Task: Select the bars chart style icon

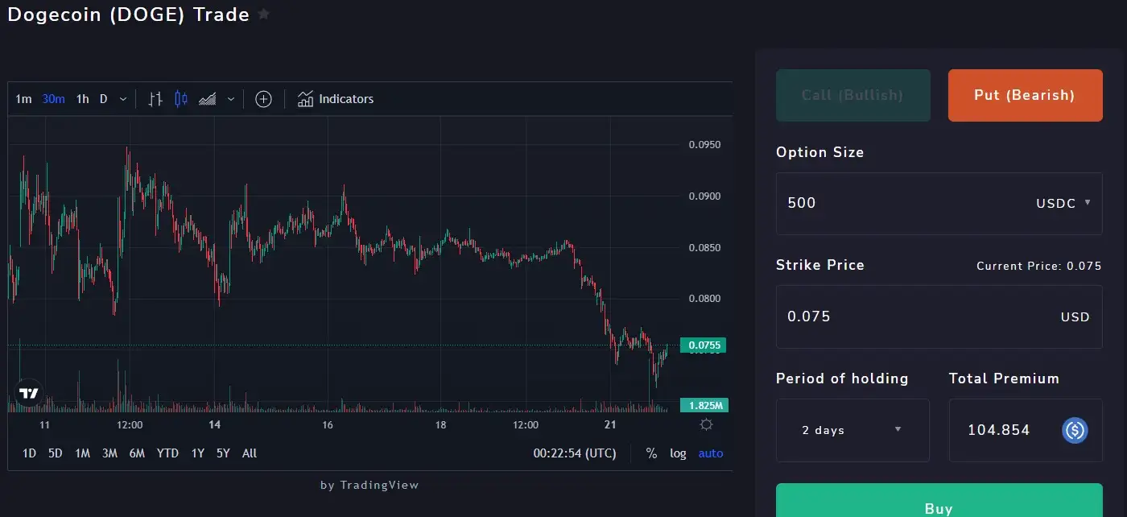Action: 156,99
